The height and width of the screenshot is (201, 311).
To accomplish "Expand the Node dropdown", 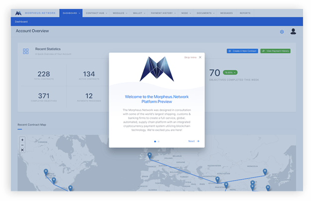I will coord(186,13).
